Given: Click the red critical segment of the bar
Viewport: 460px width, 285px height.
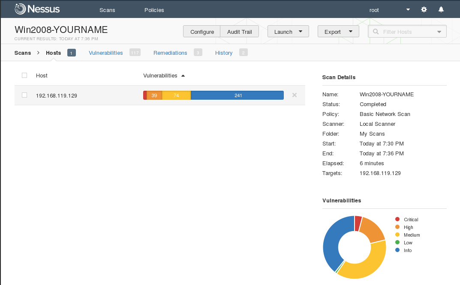Looking at the screenshot, I should 145,95.
